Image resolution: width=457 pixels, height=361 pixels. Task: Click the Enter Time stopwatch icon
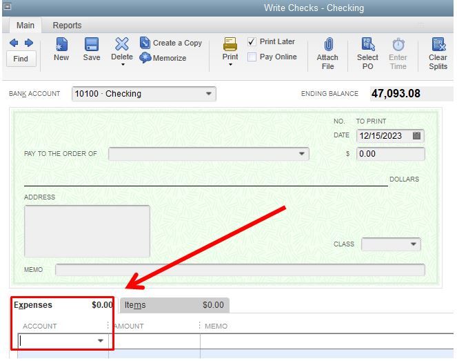(398, 45)
